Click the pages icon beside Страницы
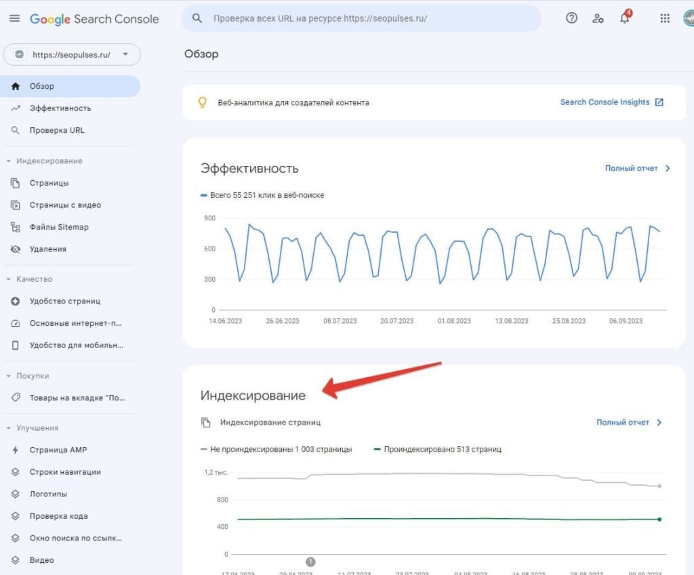The width and height of the screenshot is (694, 575). pos(16,183)
